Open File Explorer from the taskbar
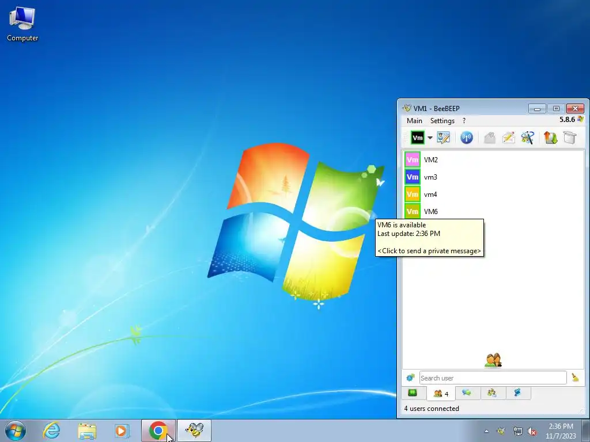The image size is (590, 442). (x=86, y=430)
